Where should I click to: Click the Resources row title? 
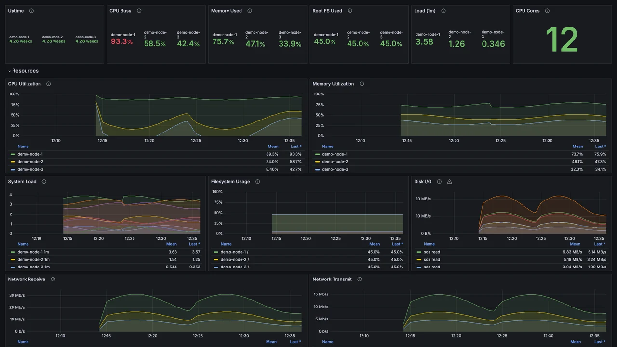25,71
